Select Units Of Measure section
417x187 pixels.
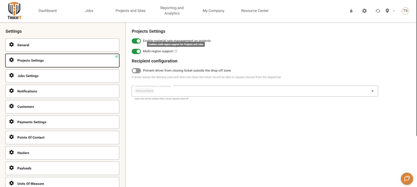62,182
